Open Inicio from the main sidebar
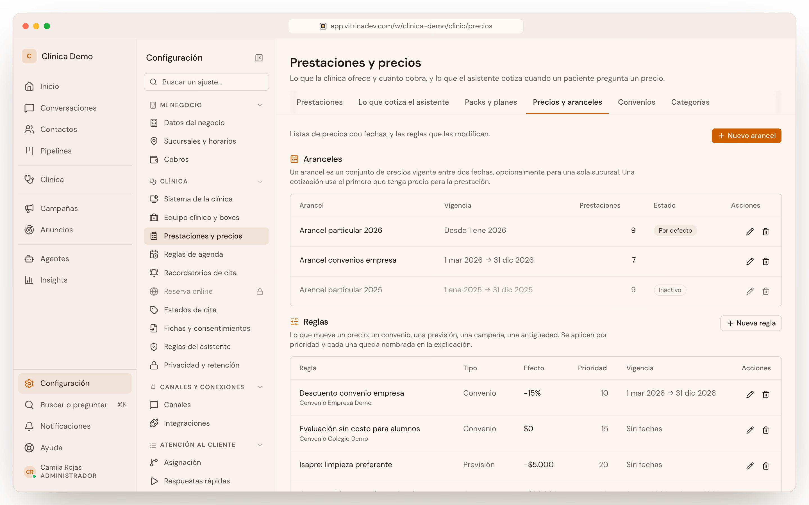The image size is (809, 505). tap(75, 86)
